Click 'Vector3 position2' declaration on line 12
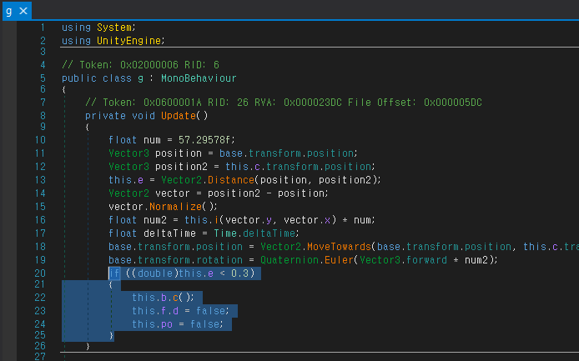This screenshot has height=361, width=579. click(158, 167)
